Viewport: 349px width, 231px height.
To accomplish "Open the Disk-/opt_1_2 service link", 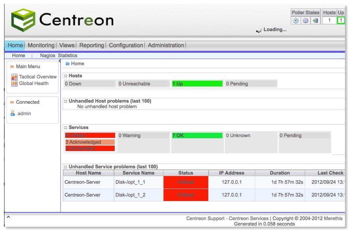I will tap(130, 195).
